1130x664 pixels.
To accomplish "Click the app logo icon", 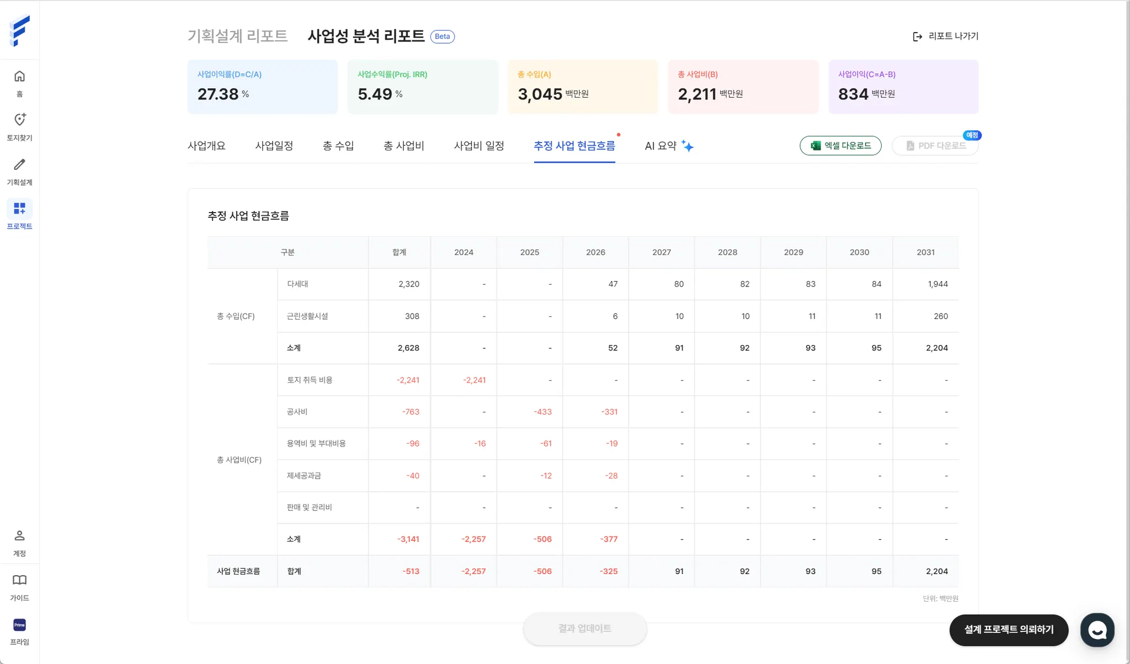I will pyautogui.click(x=19, y=30).
